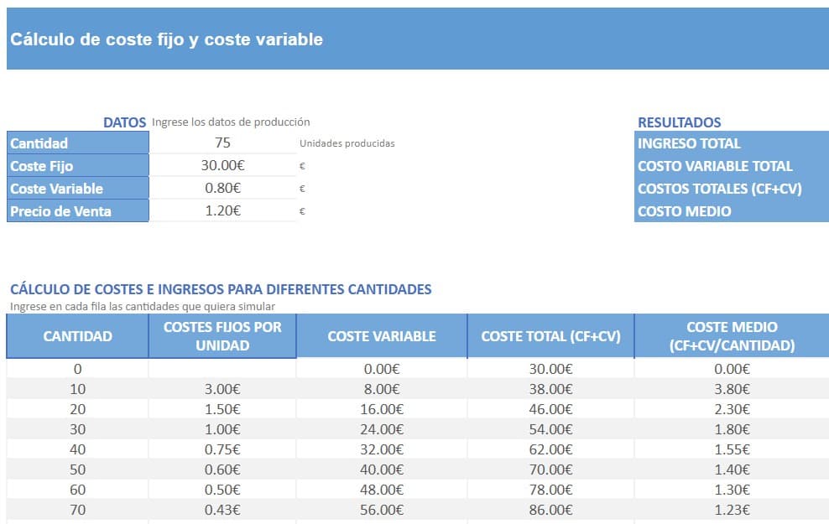Select quantity cell 50

[x=78, y=469]
